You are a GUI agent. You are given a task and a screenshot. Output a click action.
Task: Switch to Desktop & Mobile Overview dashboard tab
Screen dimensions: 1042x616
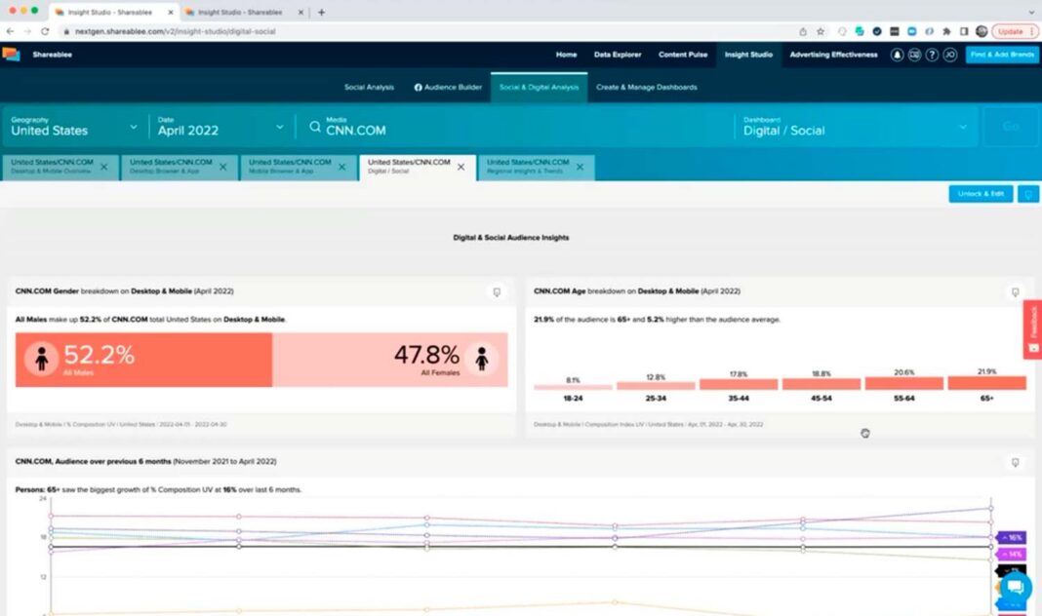[52, 167]
